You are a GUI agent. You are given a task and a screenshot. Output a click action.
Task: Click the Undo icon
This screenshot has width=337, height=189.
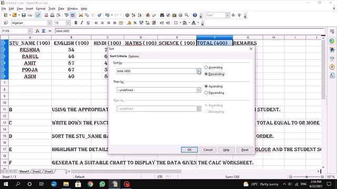coord(107,15)
